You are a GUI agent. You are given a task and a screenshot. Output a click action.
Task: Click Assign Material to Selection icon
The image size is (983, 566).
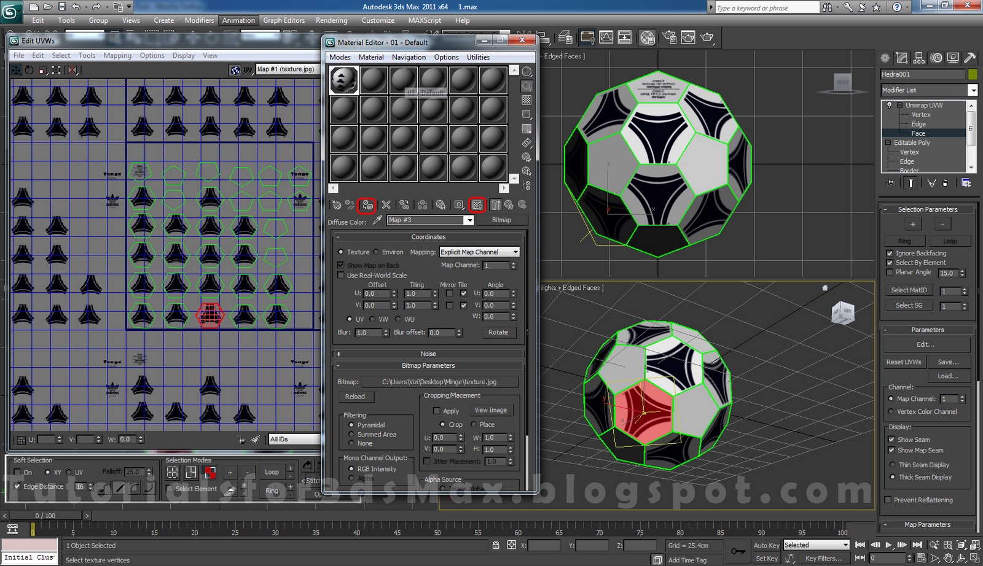pyautogui.click(x=367, y=205)
